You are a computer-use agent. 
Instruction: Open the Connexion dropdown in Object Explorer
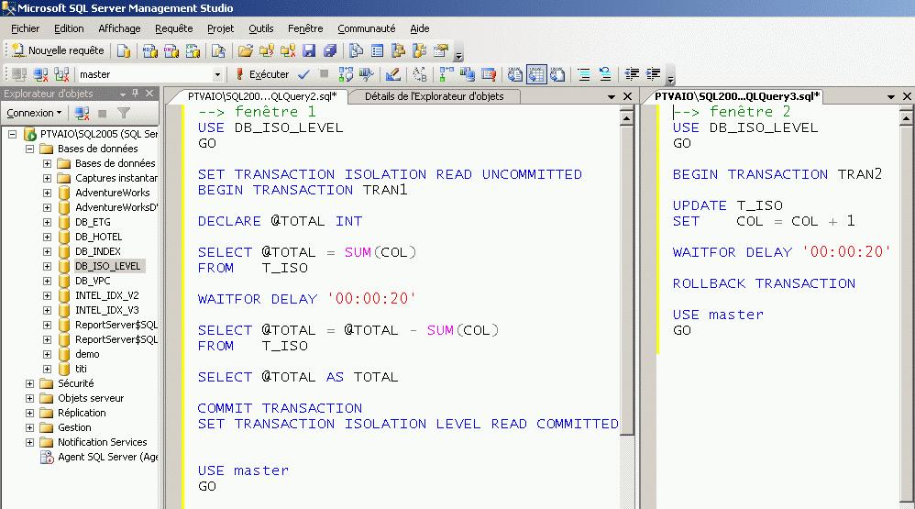point(34,113)
